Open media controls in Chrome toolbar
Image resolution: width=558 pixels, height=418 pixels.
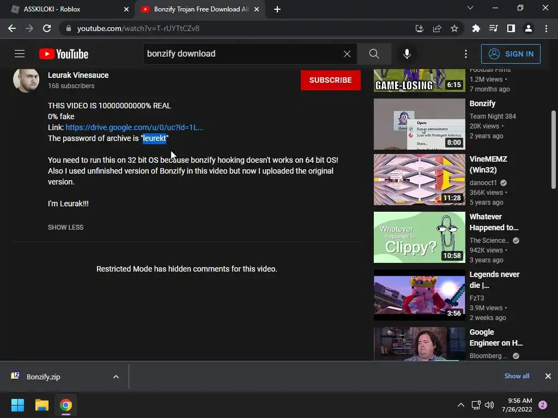pyautogui.click(x=493, y=28)
